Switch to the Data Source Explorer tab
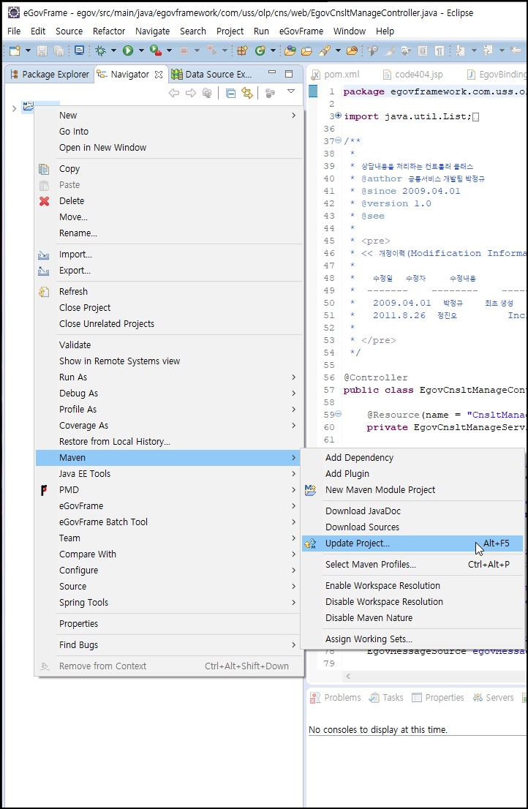The width and height of the screenshot is (528, 809). [x=212, y=75]
